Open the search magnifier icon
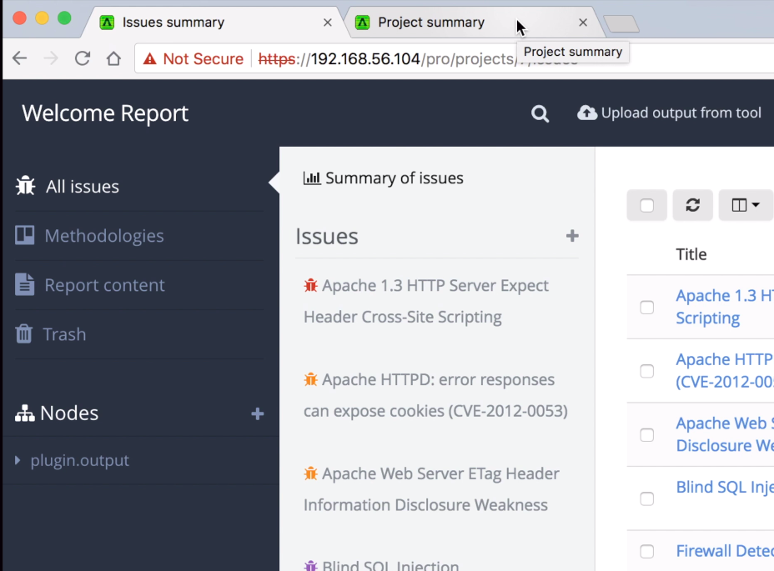 click(540, 113)
